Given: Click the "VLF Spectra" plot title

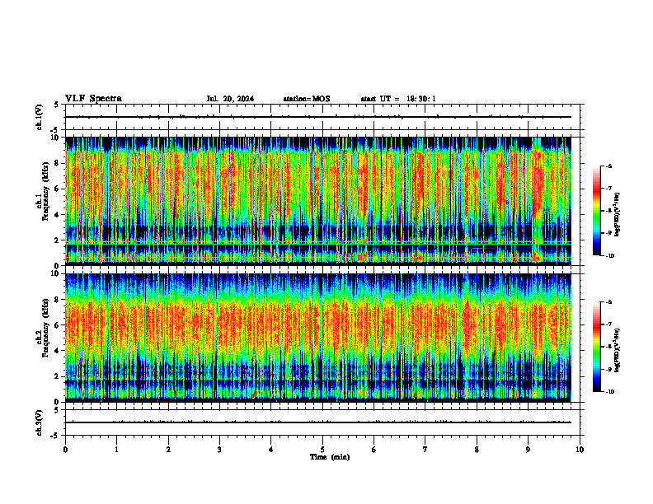Looking at the screenshot, I should pyautogui.click(x=93, y=99).
